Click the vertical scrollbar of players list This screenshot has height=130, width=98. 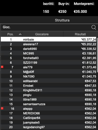tap(97, 55)
